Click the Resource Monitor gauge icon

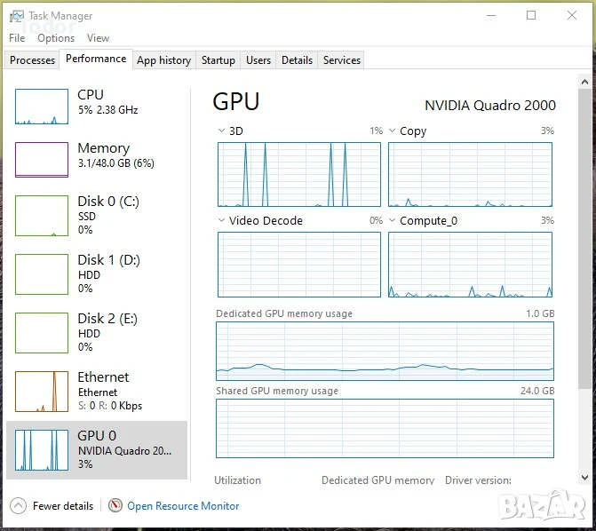pos(115,505)
